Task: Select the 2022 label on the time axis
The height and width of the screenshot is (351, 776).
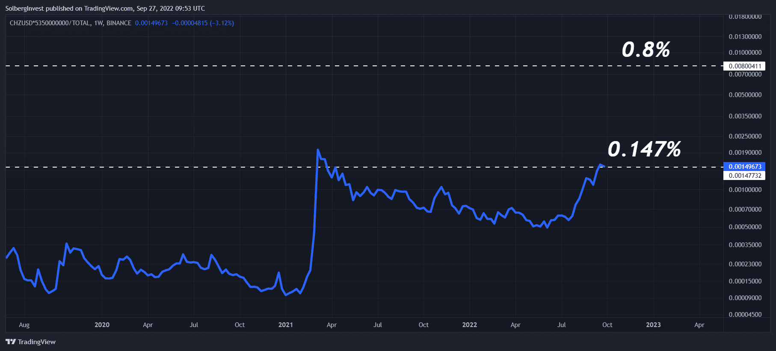Action: (x=470, y=325)
